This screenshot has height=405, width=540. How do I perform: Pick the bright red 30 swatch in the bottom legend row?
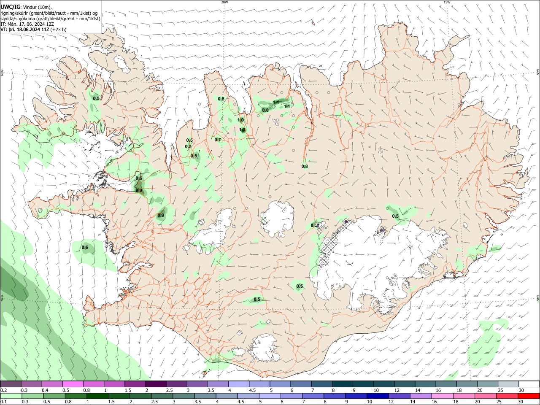coord(529,396)
